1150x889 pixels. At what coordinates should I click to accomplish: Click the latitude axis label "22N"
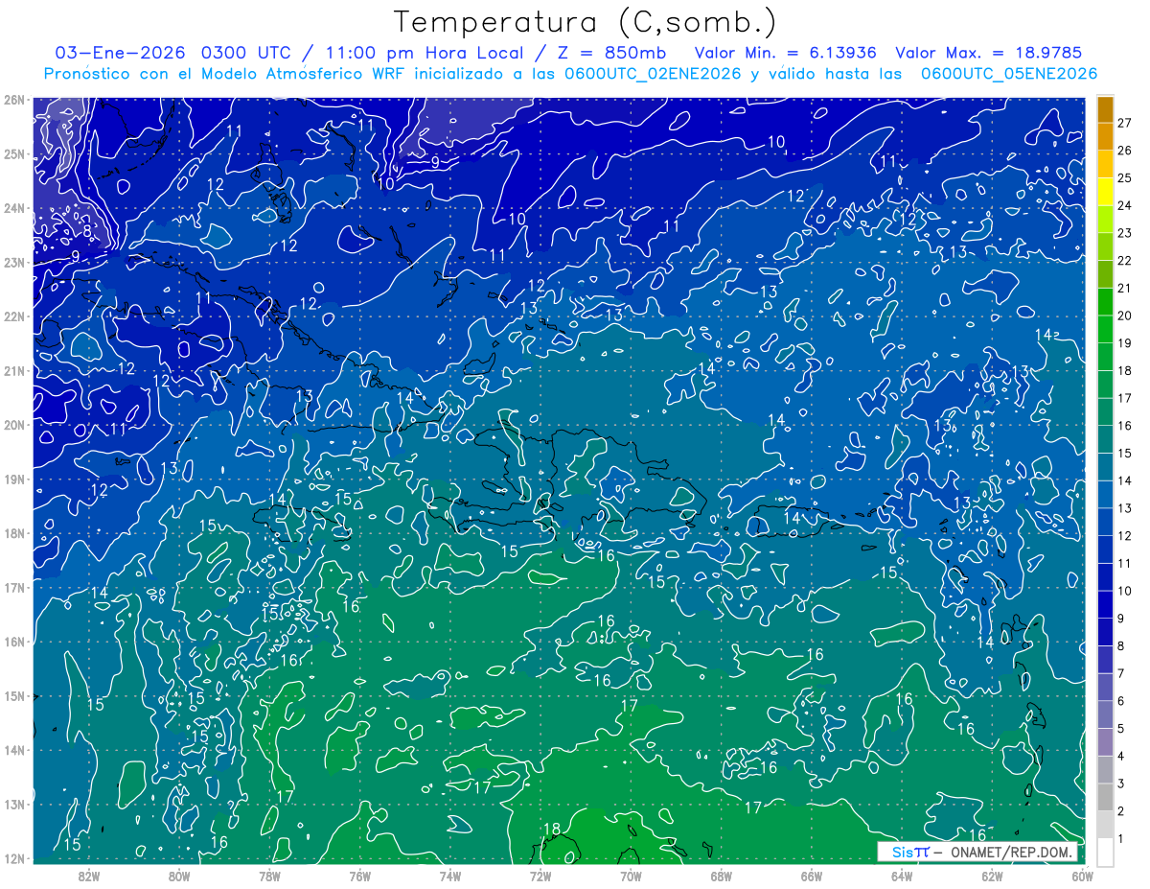point(14,316)
